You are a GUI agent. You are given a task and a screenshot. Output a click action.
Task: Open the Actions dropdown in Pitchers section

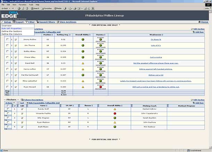pos(9,103)
